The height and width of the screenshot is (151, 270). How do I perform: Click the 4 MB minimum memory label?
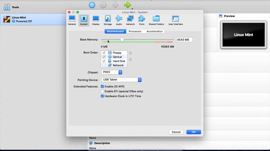tap(104, 47)
